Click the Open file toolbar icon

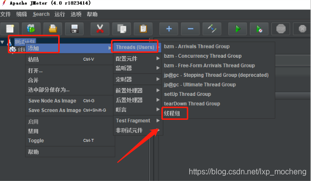pos(53,29)
